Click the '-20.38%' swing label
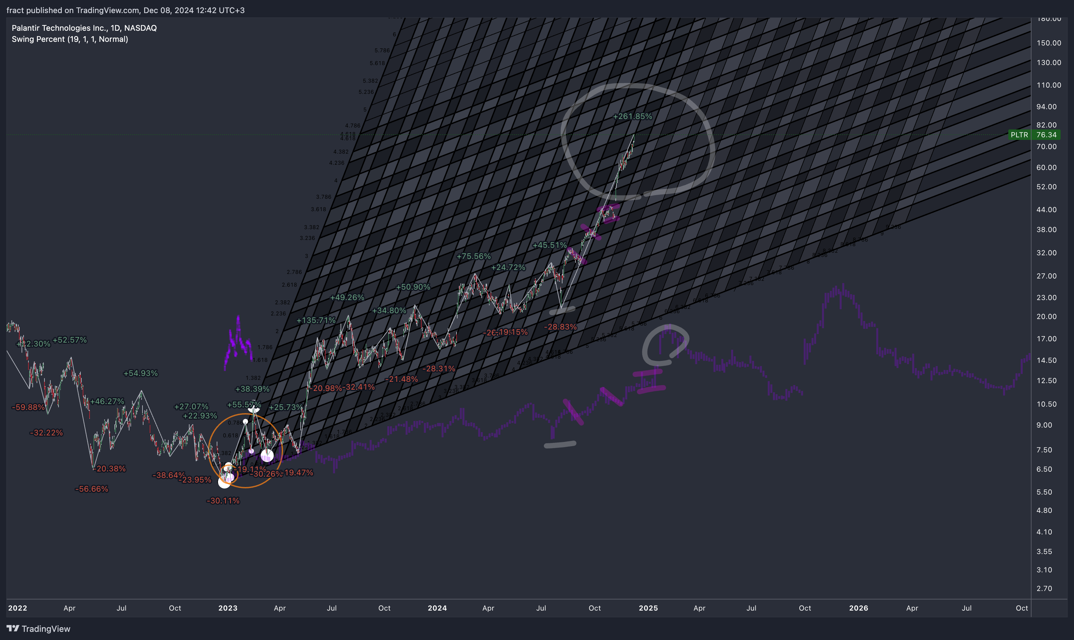Image resolution: width=1074 pixels, height=640 pixels. (109, 469)
